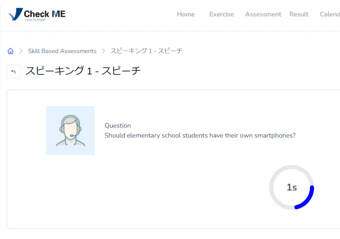Open the Assessment navigation item

pyautogui.click(x=263, y=14)
